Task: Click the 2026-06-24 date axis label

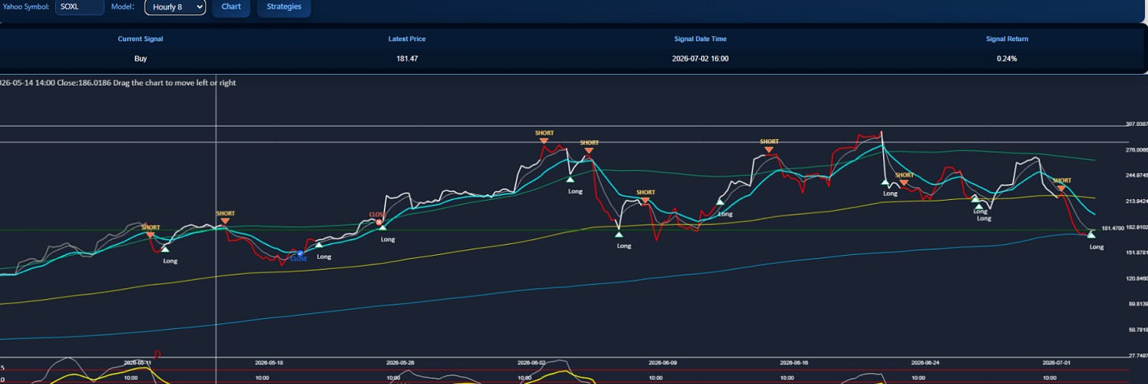Action: 926,363
